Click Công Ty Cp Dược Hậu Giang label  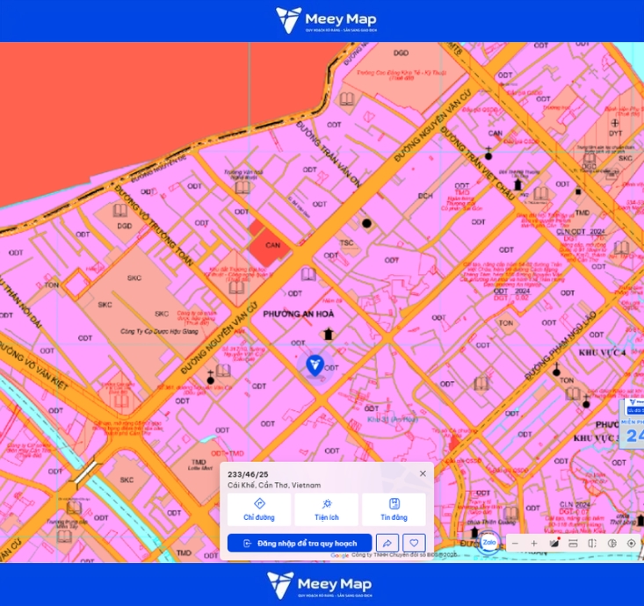(159, 331)
